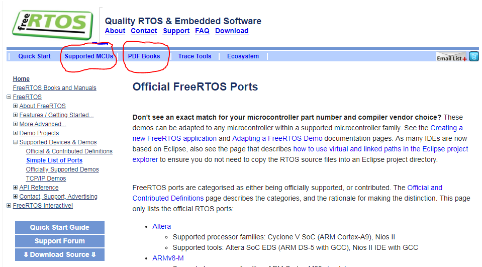Click the Quick Start Guide button
482x267 pixels.
60,228
